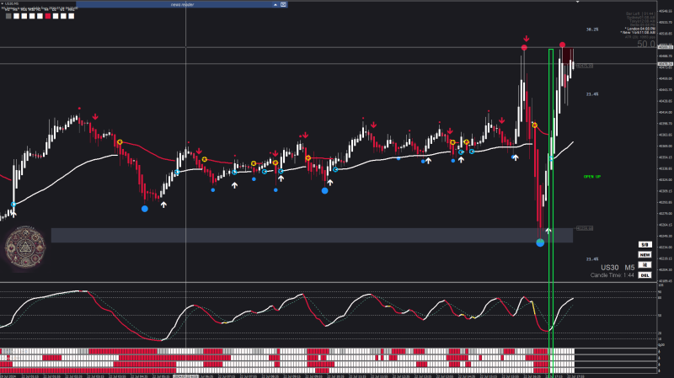The image size is (674, 378).
Task: Click lower horizontal line price tag on axis
Action: [666, 64]
